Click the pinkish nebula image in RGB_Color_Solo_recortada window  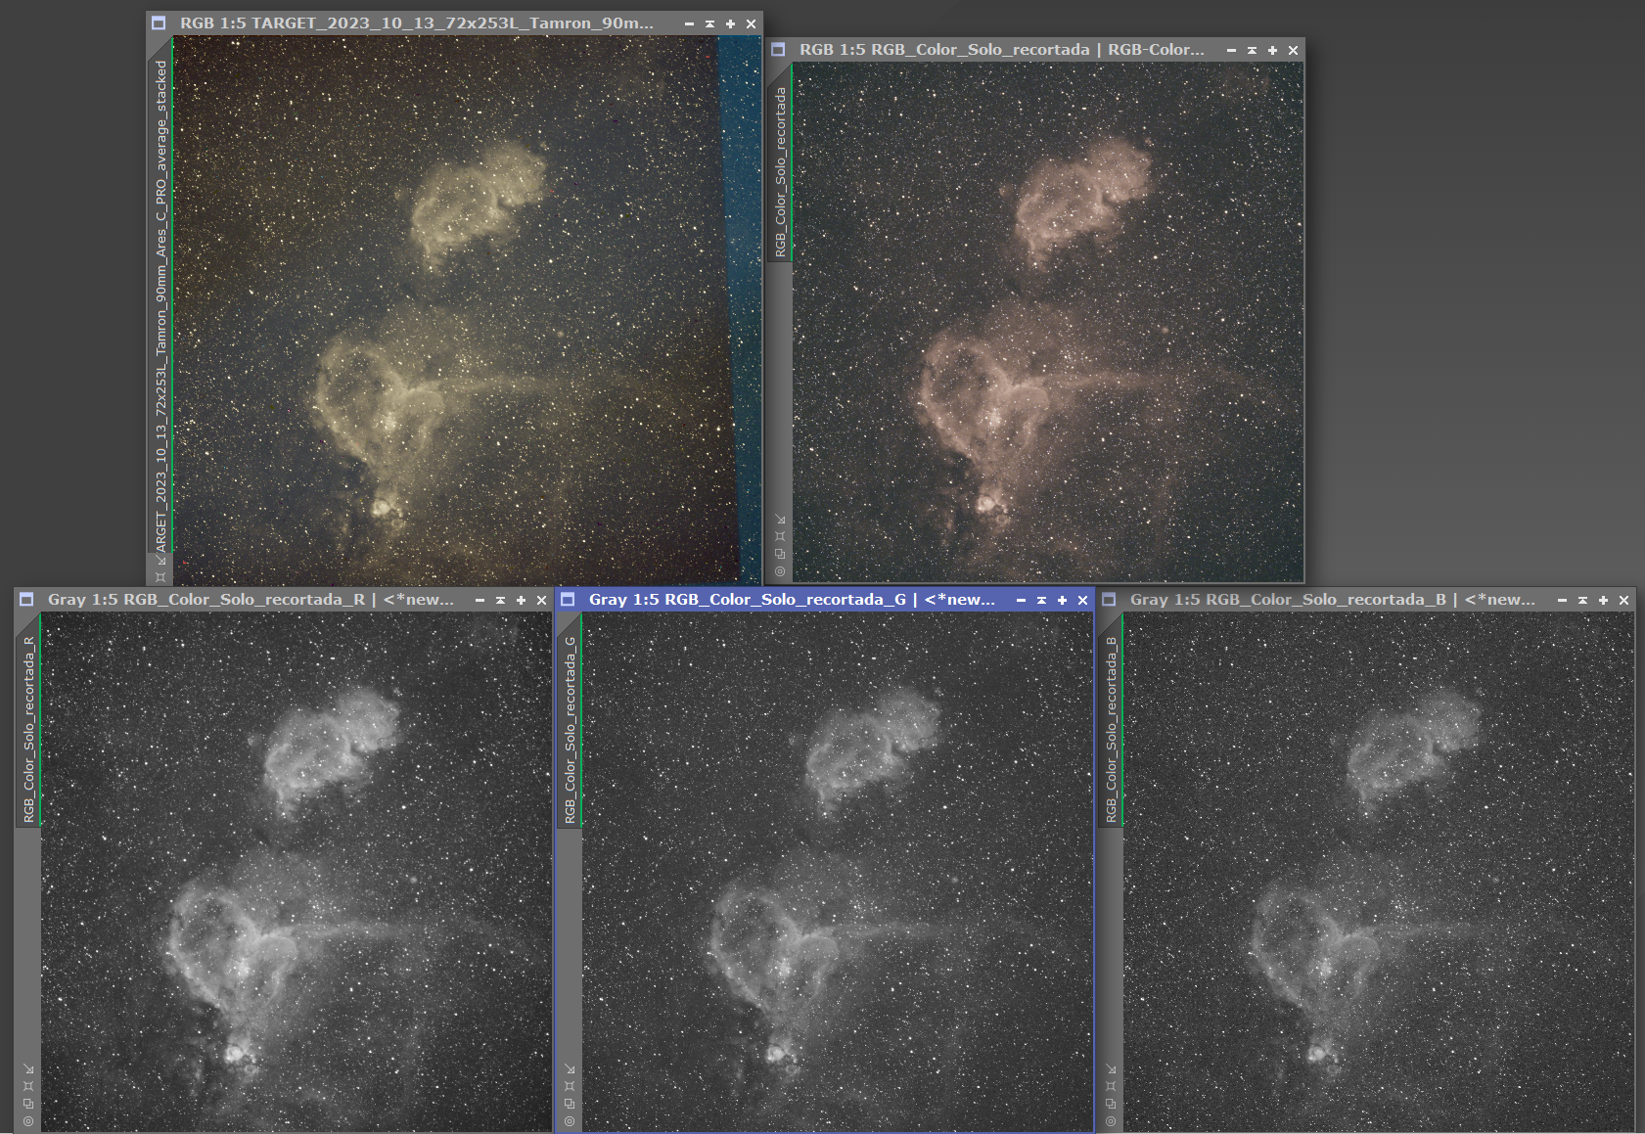click(x=1048, y=322)
